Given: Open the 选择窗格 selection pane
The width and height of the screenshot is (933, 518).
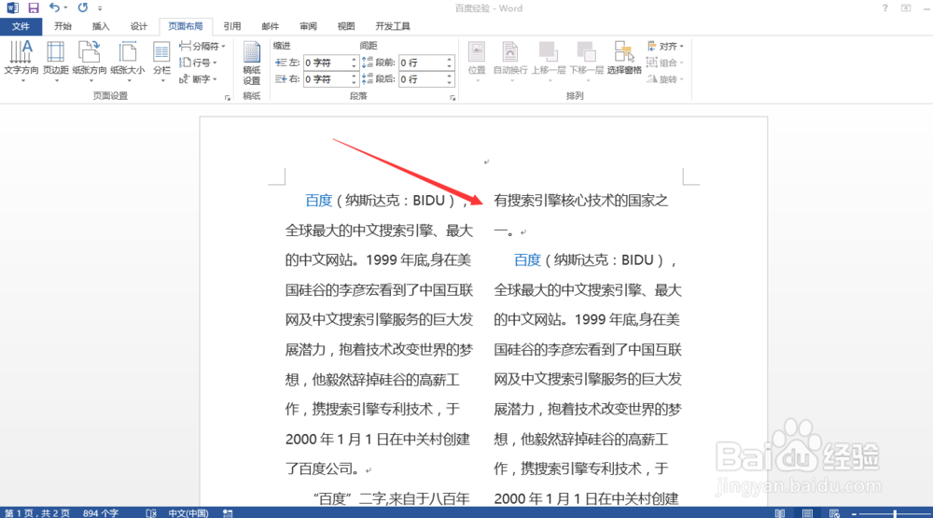Looking at the screenshot, I should coord(624,59).
